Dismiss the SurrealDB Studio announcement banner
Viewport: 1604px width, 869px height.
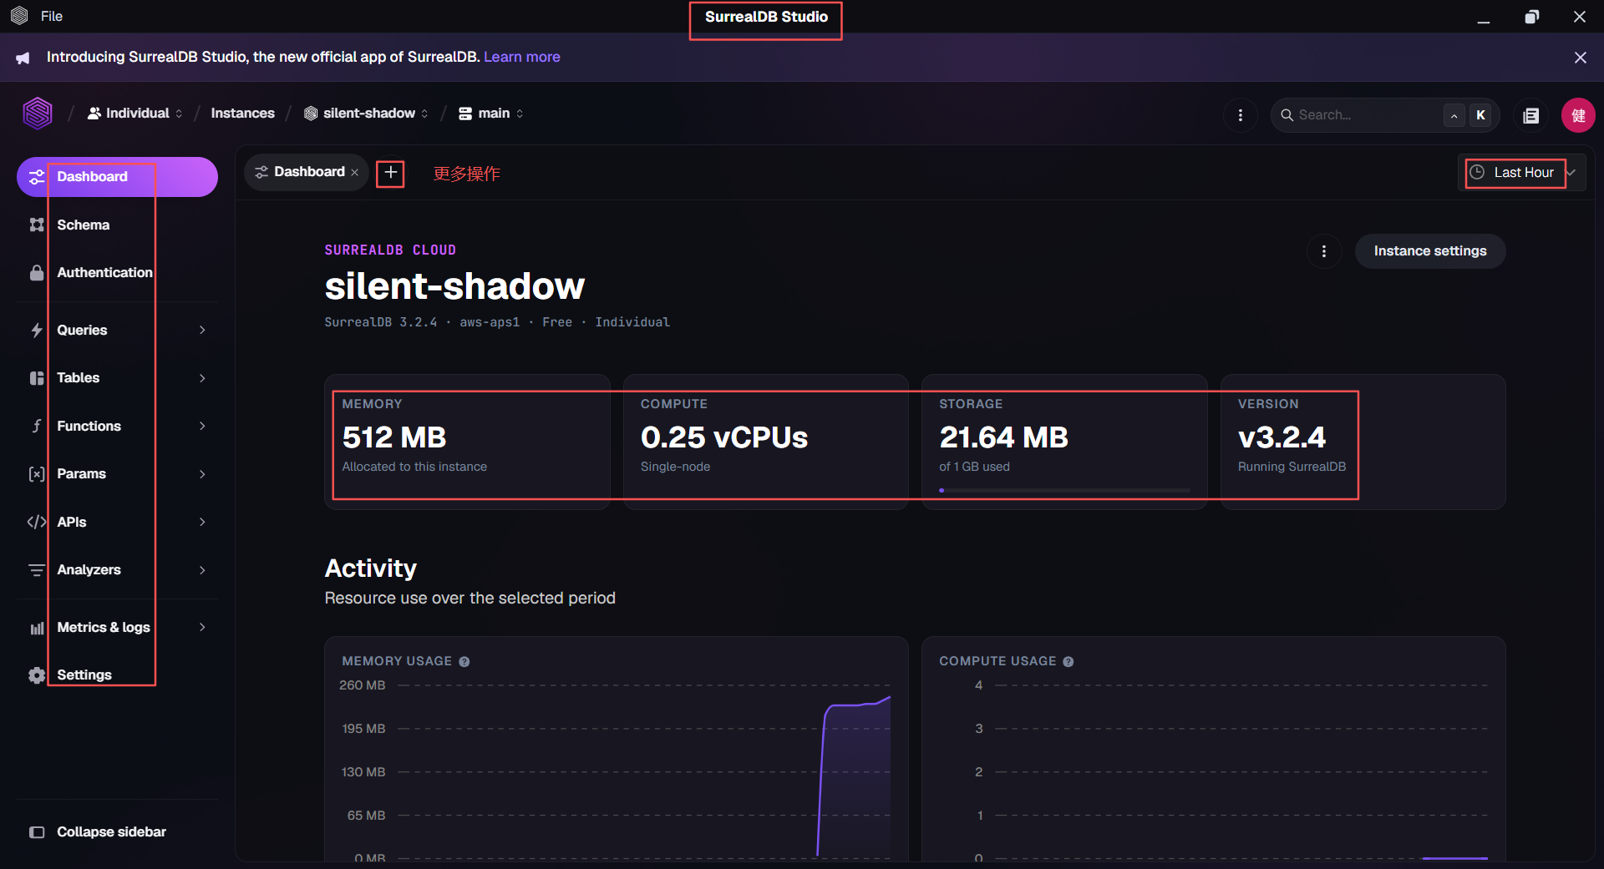tap(1580, 58)
